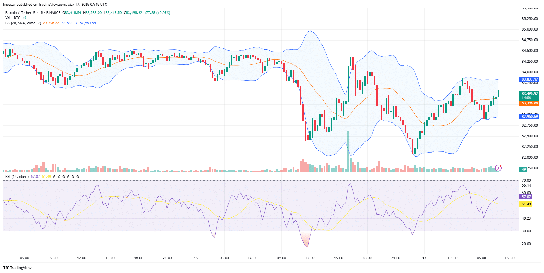The height and width of the screenshot is (273, 544).
Task: Click 82,960.59 value in BB legend
Action: coord(88,23)
